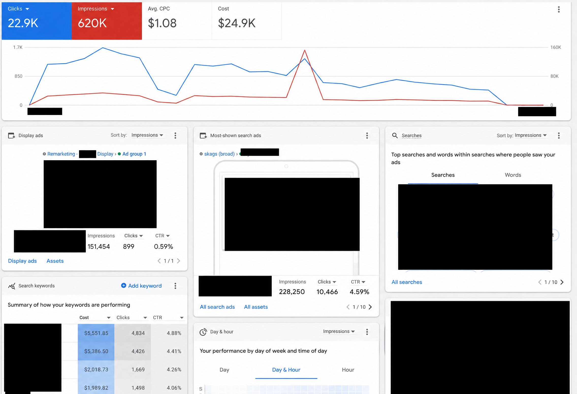Open the All assets link

[256, 307]
